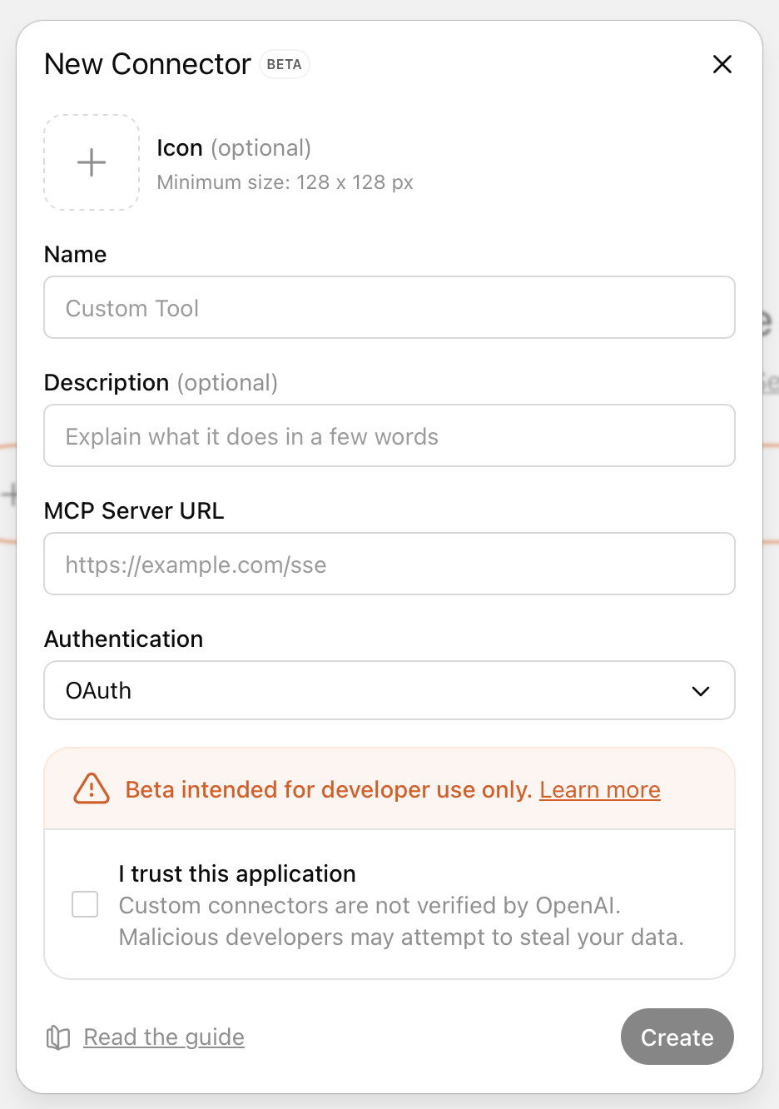The width and height of the screenshot is (779, 1109).
Task: Click the Custom Tool name input field
Action: click(389, 307)
